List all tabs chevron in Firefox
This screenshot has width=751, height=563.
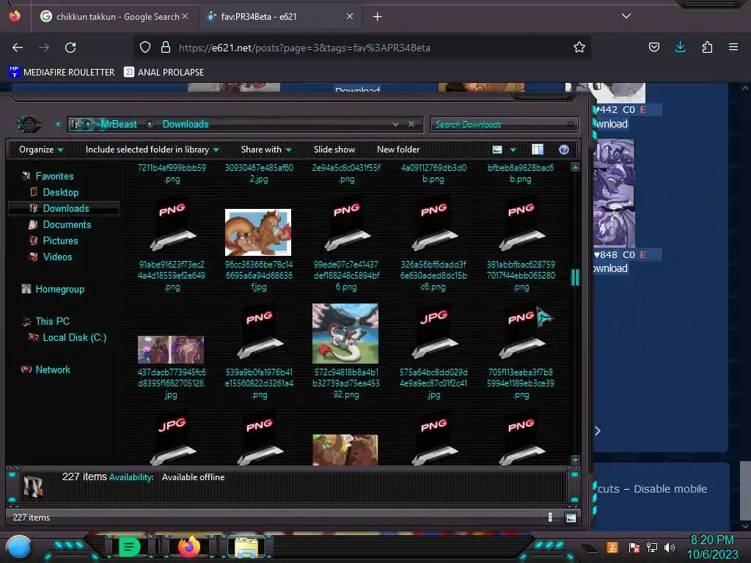click(626, 16)
